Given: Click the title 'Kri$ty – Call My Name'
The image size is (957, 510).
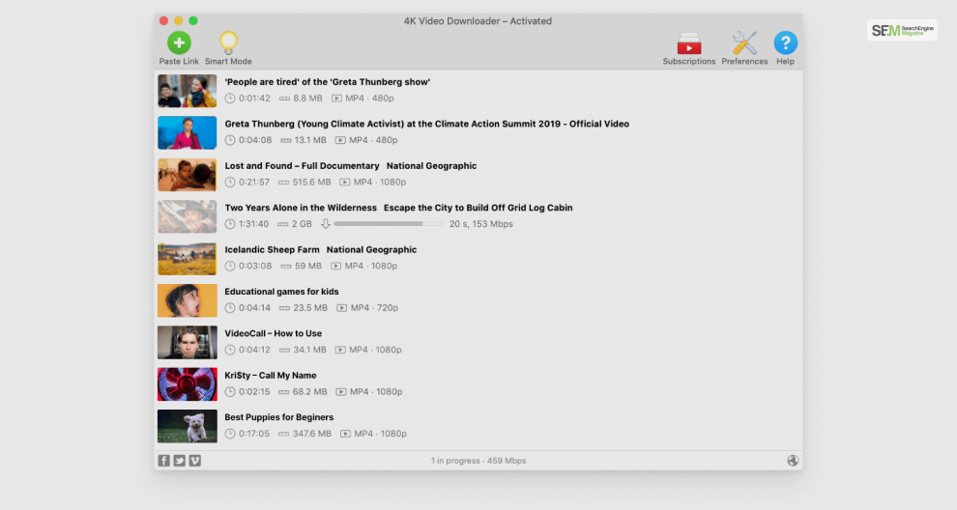Looking at the screenshot, I should click(x=271, y=375).
